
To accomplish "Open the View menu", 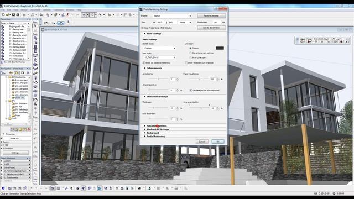I will [x=15, y=10].
